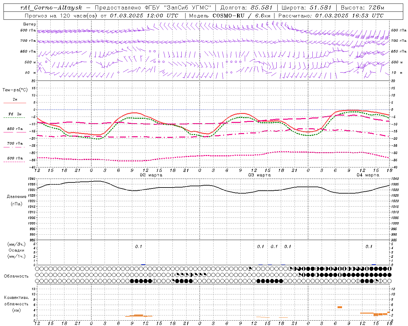Click the 04 марта date label
The height and width of the screenshot is (326, 408).
click(368, 175)
